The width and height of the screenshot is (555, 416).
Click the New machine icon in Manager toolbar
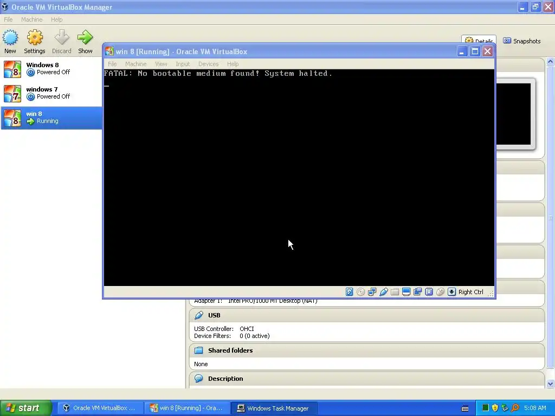[10, 37]
